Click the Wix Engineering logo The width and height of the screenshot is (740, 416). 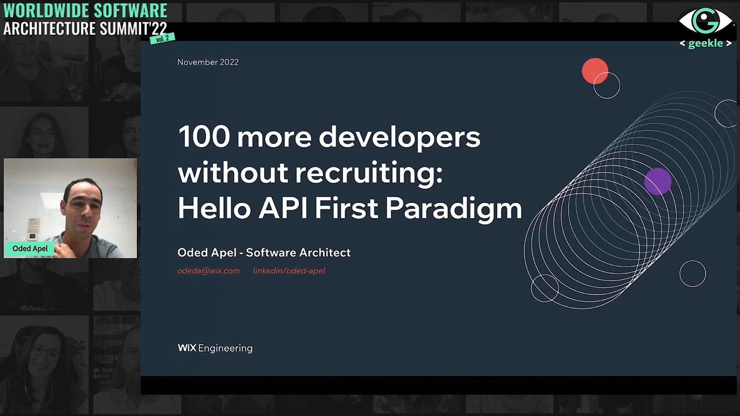click(x=215, y=348)
